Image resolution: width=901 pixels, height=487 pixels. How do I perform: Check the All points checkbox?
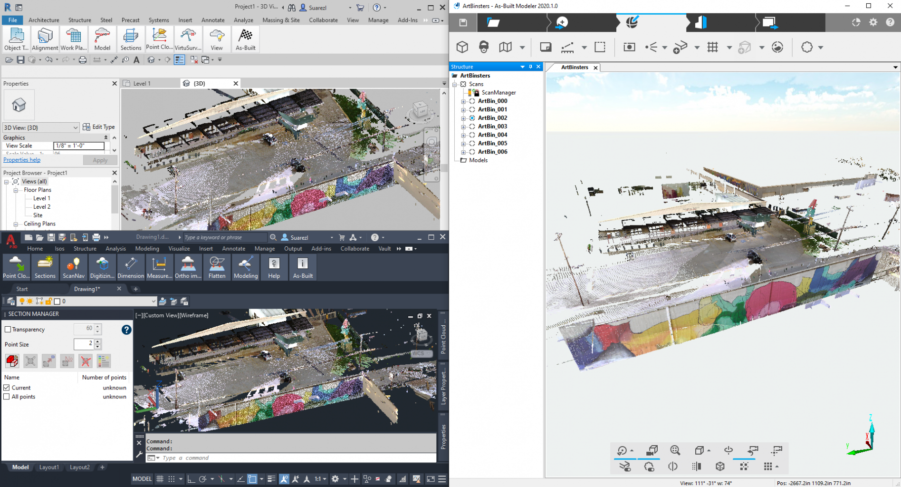7,397
